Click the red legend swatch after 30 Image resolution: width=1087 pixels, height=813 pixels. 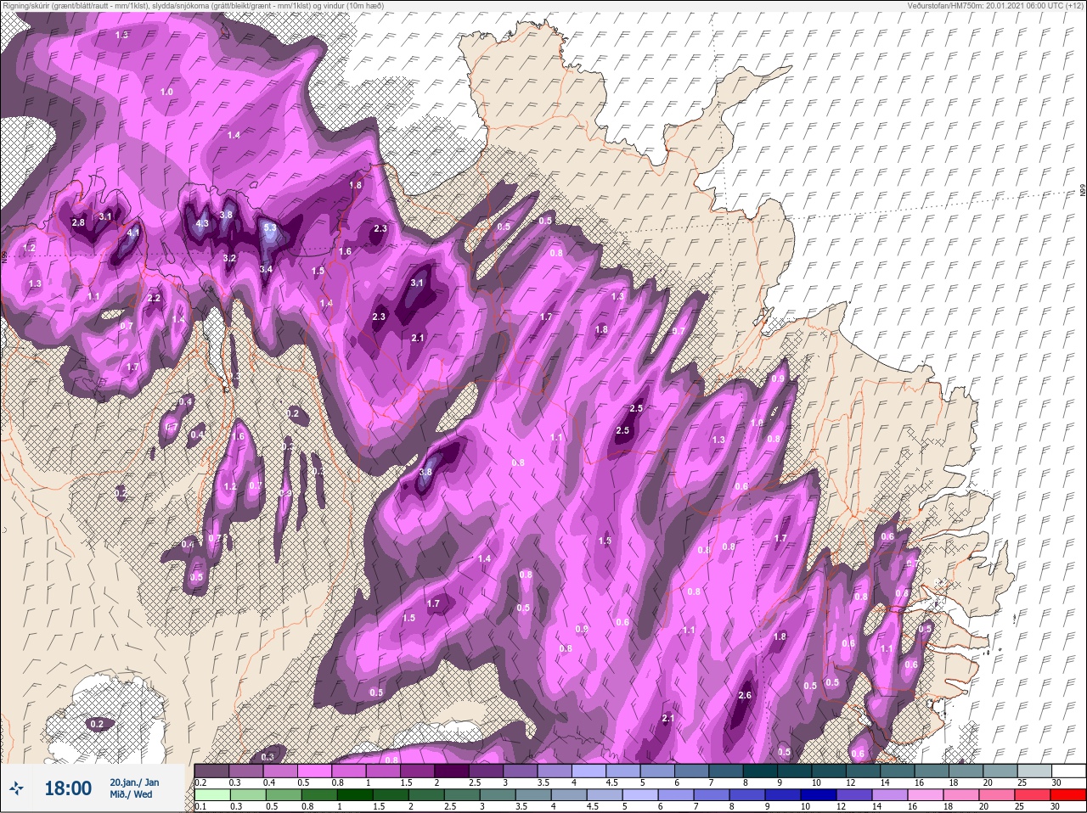(1068, 795)
